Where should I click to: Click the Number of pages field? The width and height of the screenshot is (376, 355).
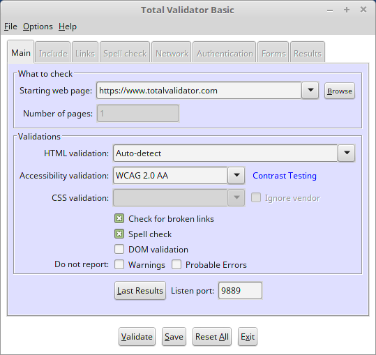[x=138, y=114]
